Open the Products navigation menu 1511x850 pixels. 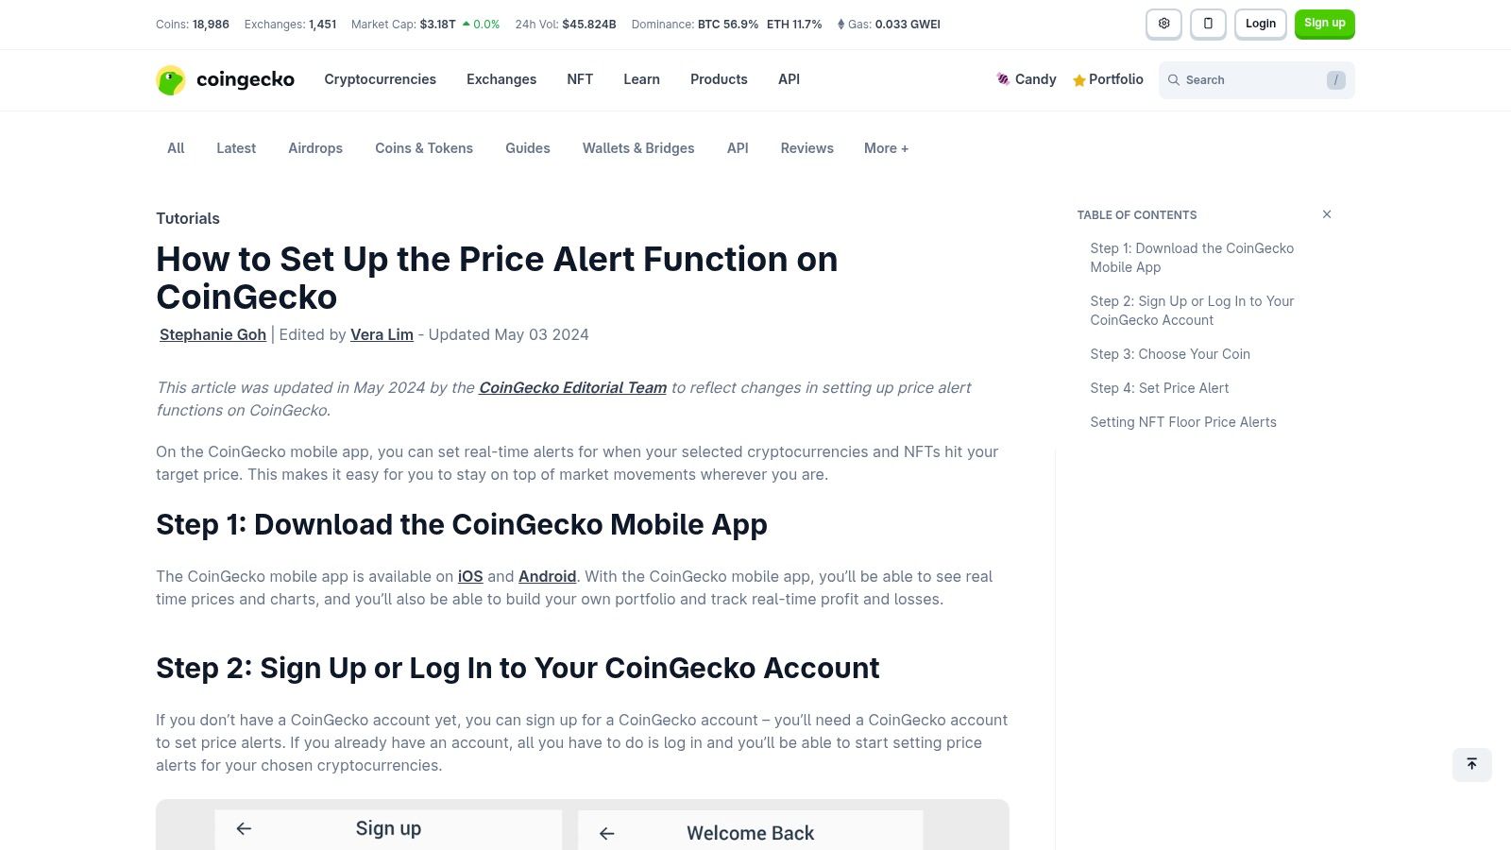pyautogui.click(x=719, y=79)
